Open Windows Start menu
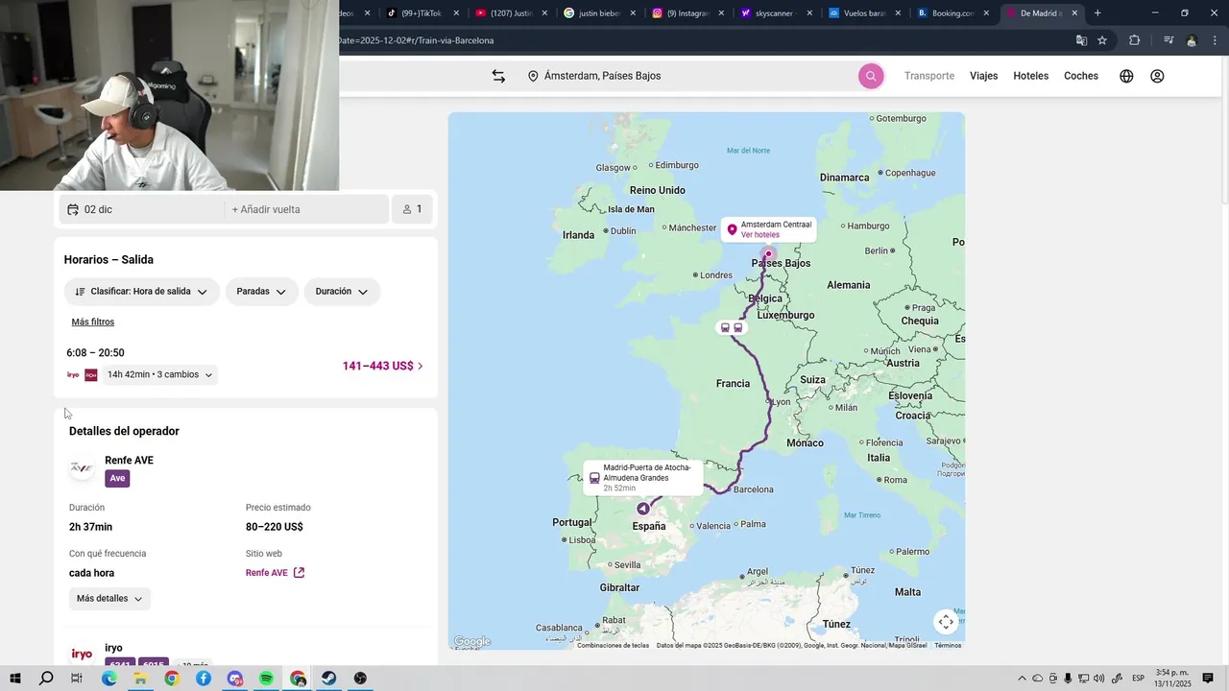Image resolution: width=1229 pixels, height=691 pixels. point(14,679)
